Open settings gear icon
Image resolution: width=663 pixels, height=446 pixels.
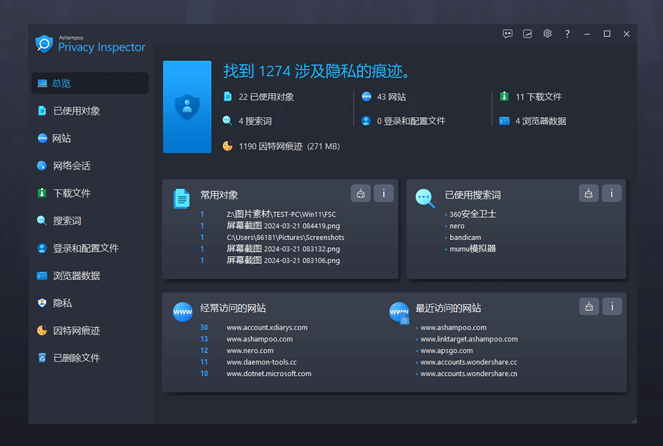(x=547, y=33)
